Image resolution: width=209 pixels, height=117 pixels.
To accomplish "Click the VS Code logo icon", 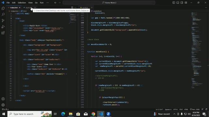I will point(3,3).
